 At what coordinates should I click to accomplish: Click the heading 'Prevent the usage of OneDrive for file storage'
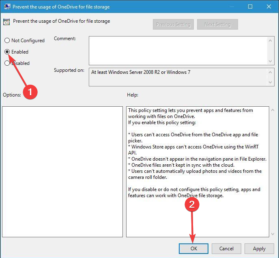61,21
